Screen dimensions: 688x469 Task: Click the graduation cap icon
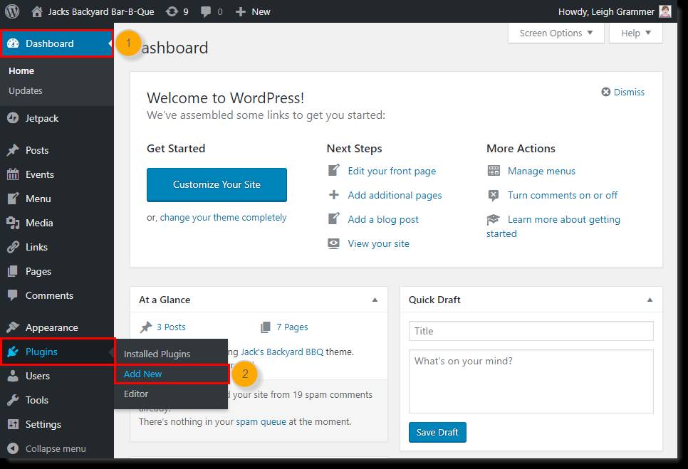tap(494, 218)
